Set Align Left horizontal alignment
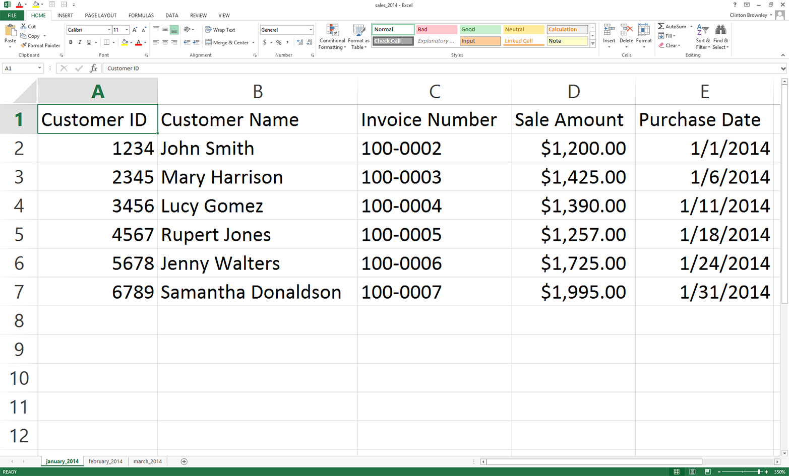The image size is (789, 476). (156, 42)
